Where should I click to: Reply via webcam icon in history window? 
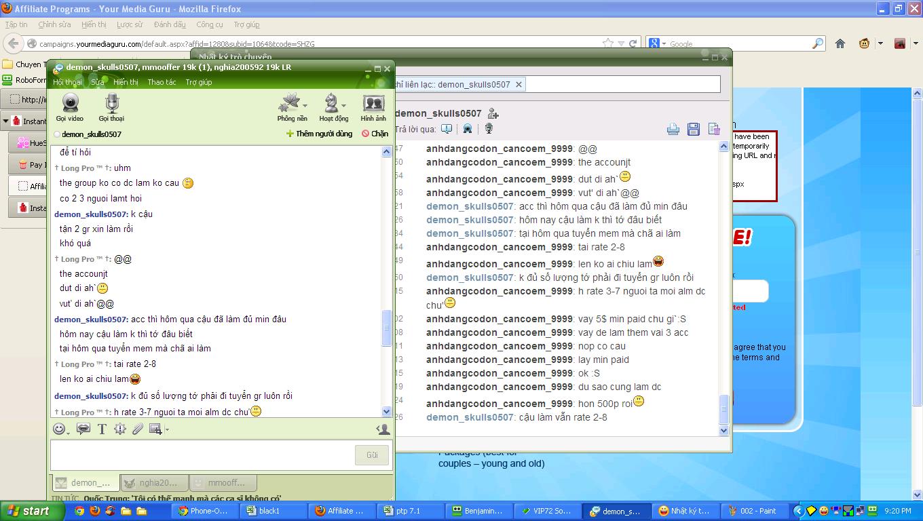point(468,128)
